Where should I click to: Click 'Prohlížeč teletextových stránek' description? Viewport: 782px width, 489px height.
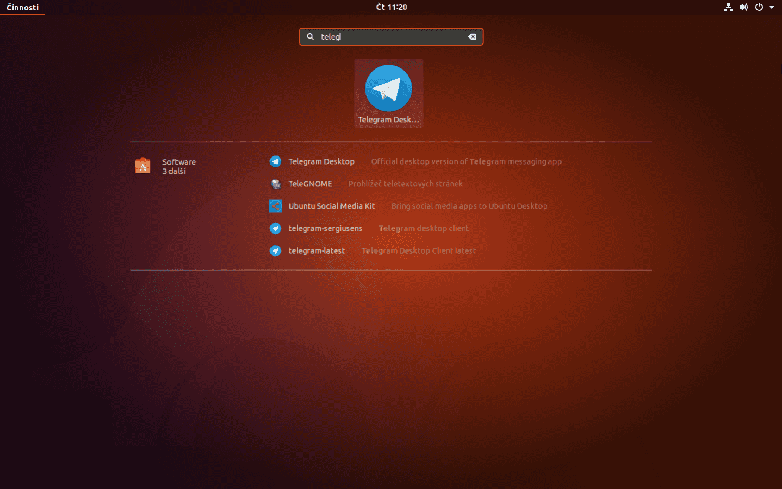(x=406, y=184)
